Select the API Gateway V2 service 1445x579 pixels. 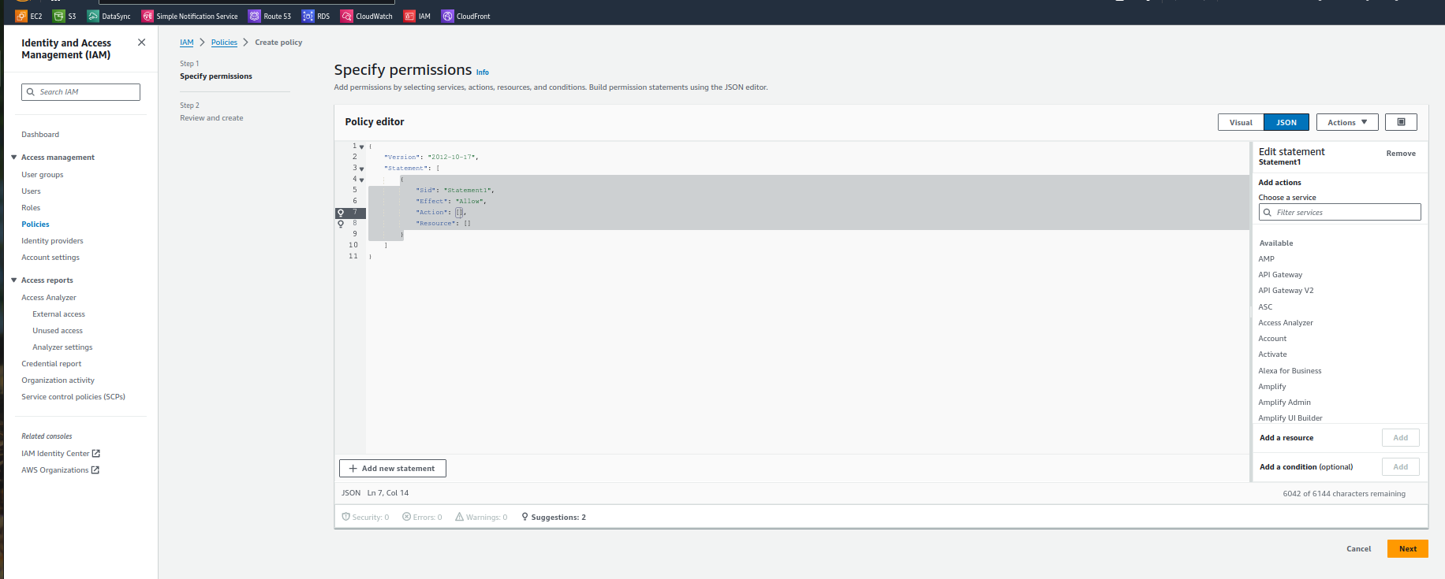pyautogui.click(x=1286, y=291)
